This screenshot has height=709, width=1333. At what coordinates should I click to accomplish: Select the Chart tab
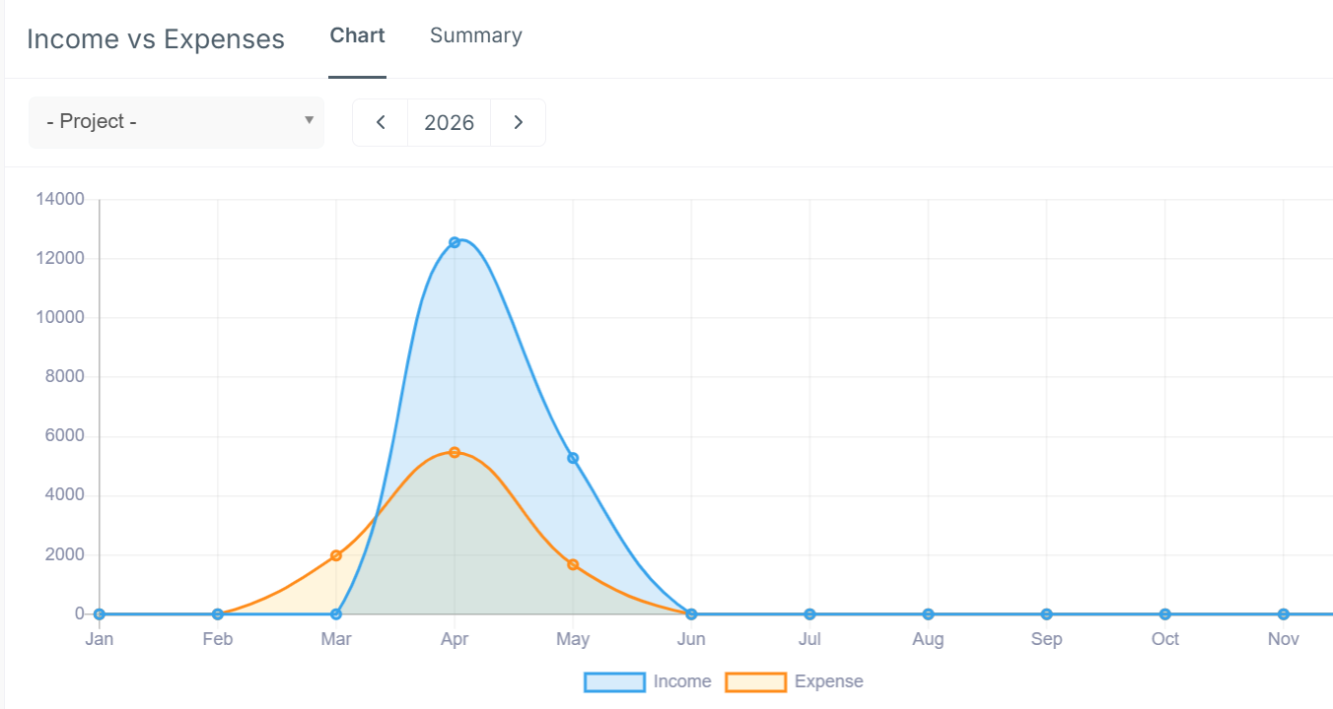click(x=357, y=35)
